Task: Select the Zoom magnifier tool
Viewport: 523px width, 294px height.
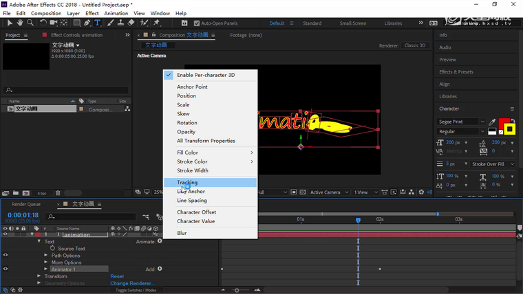Action: (30, 23)
